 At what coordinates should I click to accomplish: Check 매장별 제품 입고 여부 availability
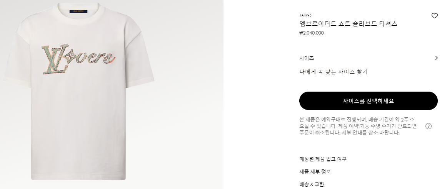[x=323, y=159]
